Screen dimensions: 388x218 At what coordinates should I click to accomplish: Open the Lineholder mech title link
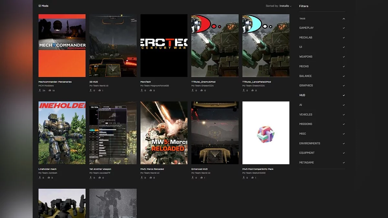tap(48, 169)
